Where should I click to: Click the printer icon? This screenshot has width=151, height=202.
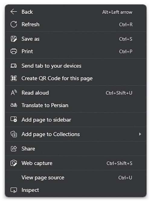(14, 51)
